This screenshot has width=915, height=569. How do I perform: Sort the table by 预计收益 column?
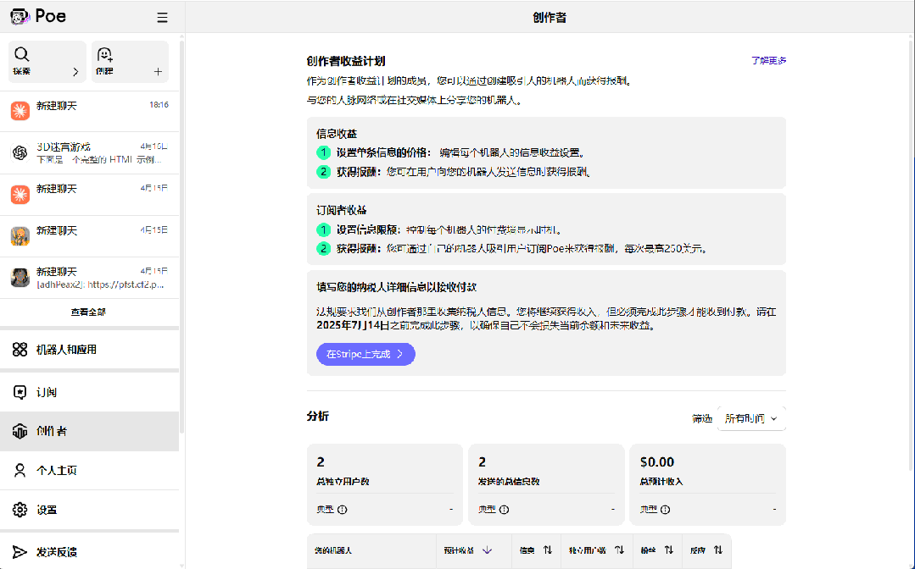[472, 550]
